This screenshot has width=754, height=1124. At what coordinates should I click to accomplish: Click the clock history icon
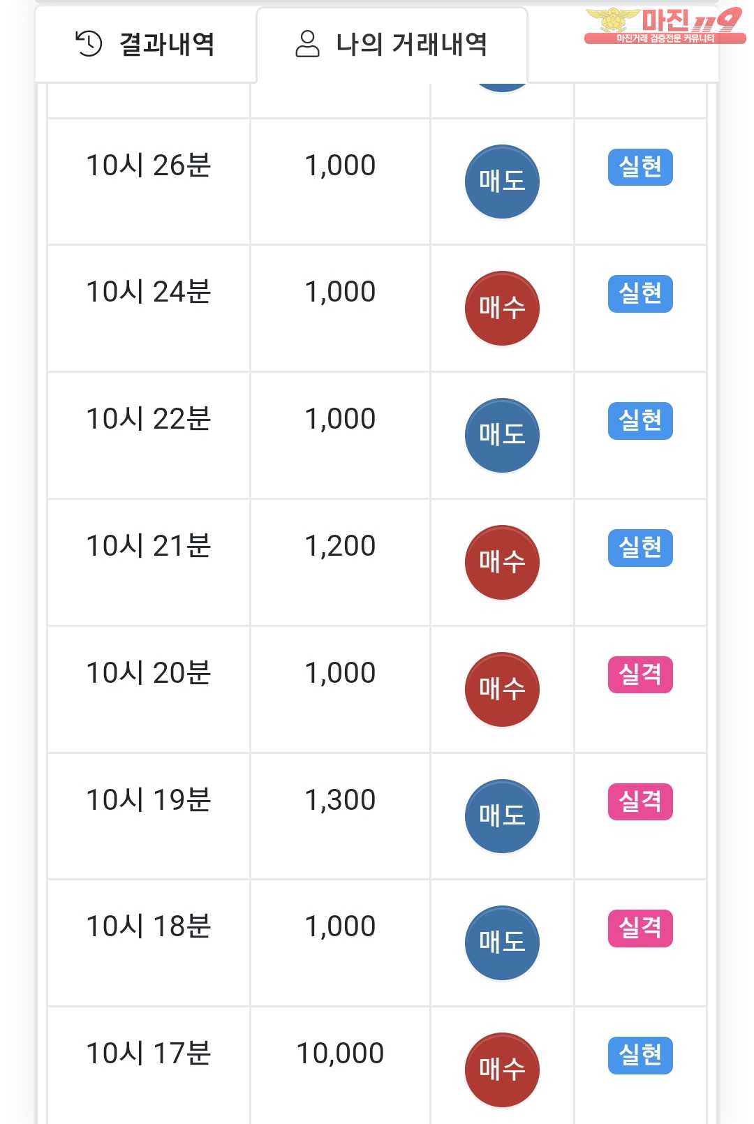click(89, 43)
